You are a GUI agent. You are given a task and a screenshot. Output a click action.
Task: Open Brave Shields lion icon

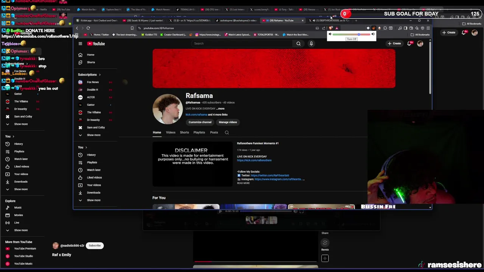[x=331, y=28]
